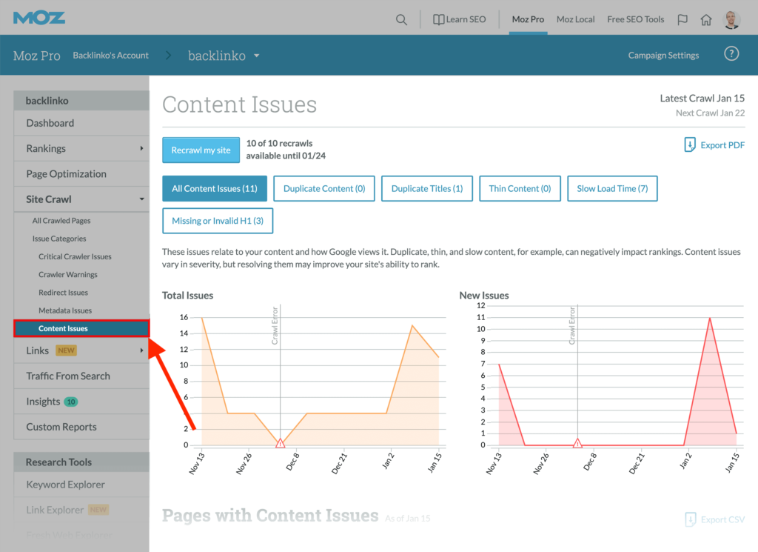Show Missing or Invalid H1 (3) issues
Viewport: 758px width, 552px height.
(x=218, y=220)
